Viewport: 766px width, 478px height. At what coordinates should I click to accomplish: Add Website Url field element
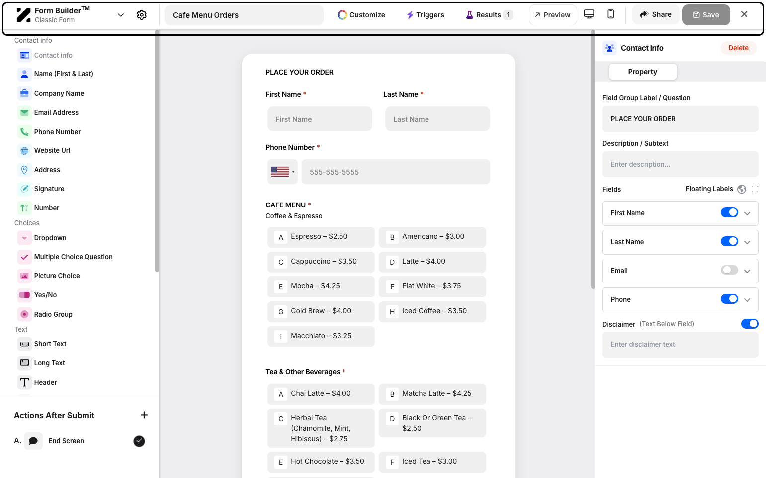52,150
